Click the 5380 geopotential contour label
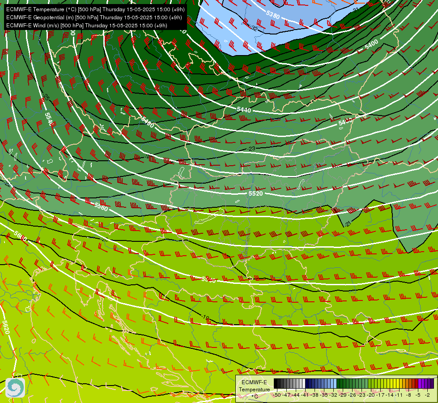This screenshot has height=403, width=438. 272,14
